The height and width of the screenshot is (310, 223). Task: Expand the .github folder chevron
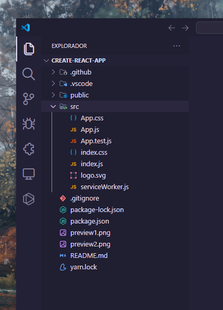(x=53, y=72)
